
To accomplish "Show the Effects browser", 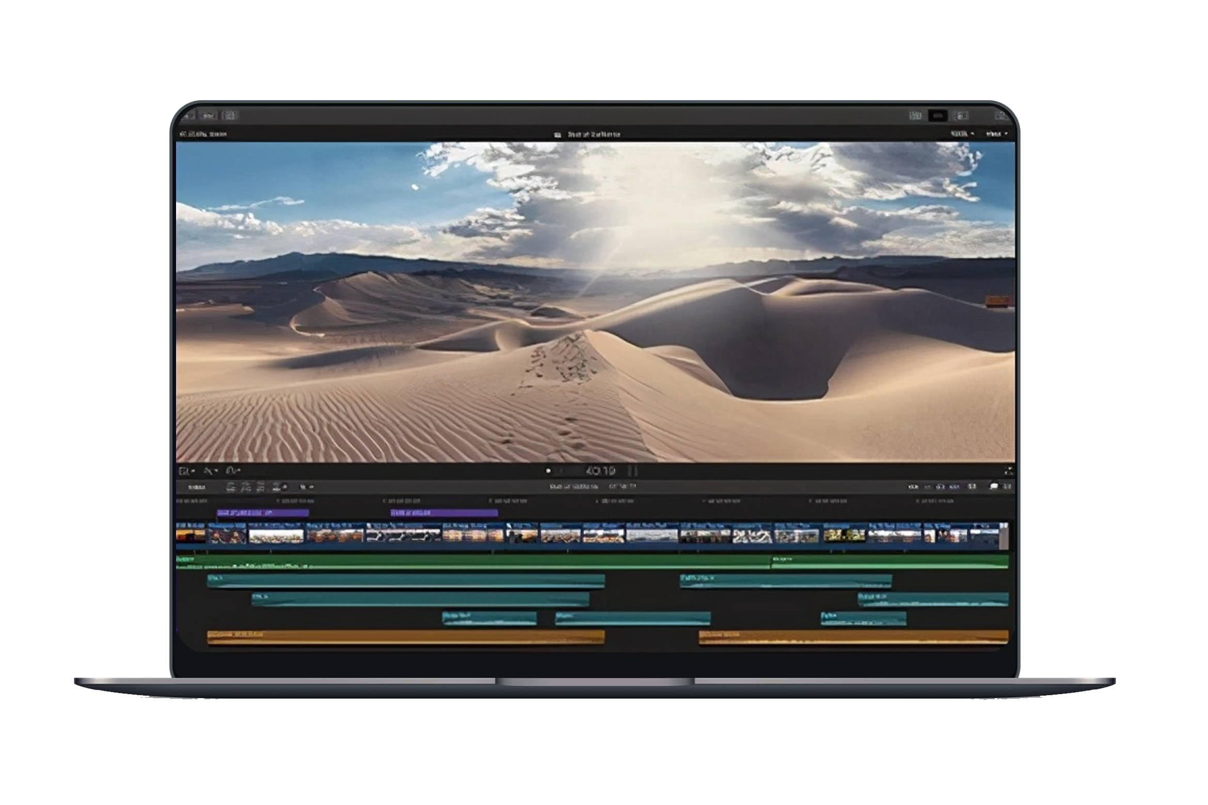I will coord(994,487).
